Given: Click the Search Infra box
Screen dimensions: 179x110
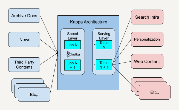Looking at the screenshot, I should 147,17.
